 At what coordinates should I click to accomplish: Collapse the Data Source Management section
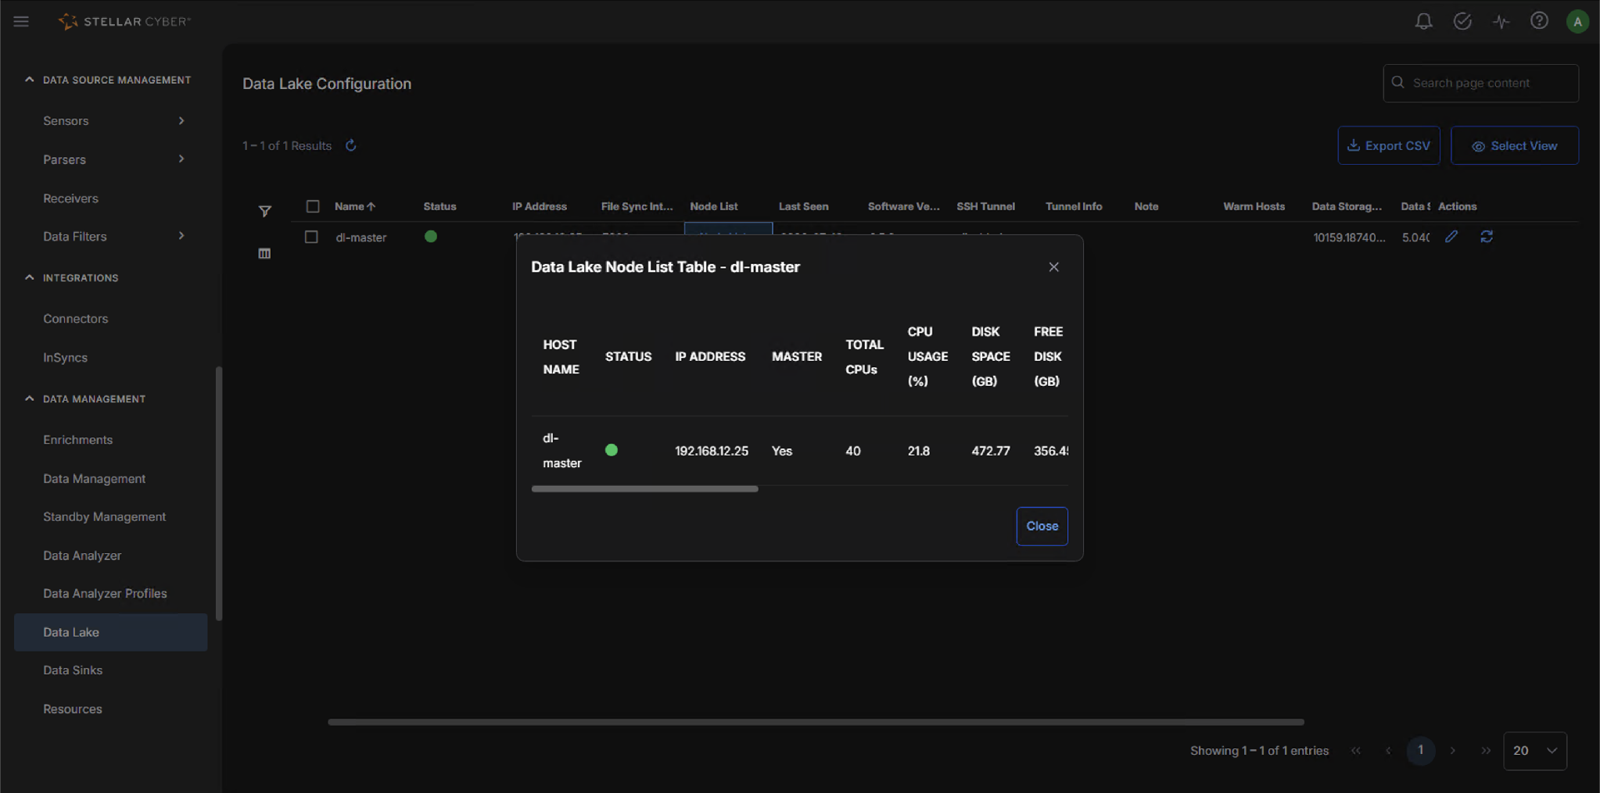(x=30, y=80)
